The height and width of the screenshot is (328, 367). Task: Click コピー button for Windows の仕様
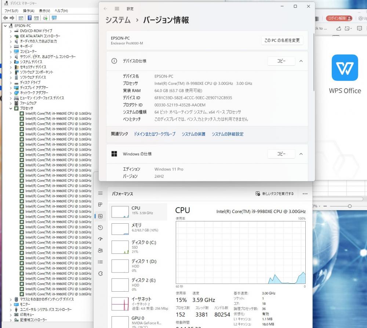pos(281,154)
